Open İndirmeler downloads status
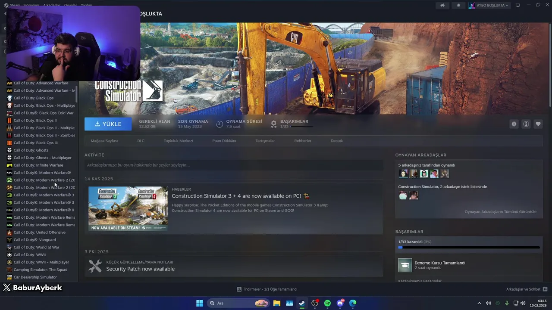Screen dimensions: 552x310 click(267, 289)
